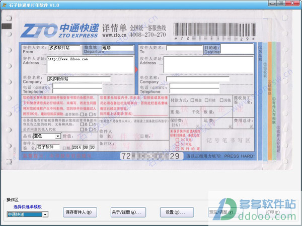Click the day field 30
This screenshot has height=226, width=302.
92,147
